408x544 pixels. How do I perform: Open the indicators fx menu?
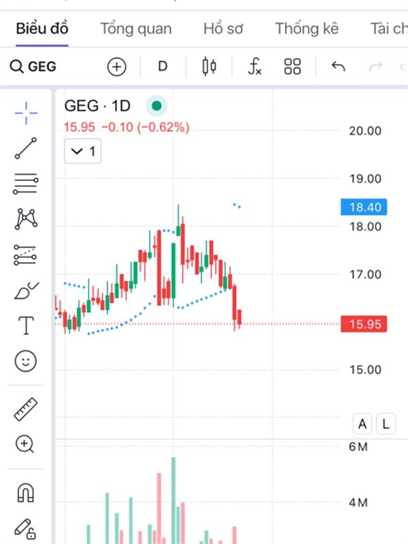(254, 66)
